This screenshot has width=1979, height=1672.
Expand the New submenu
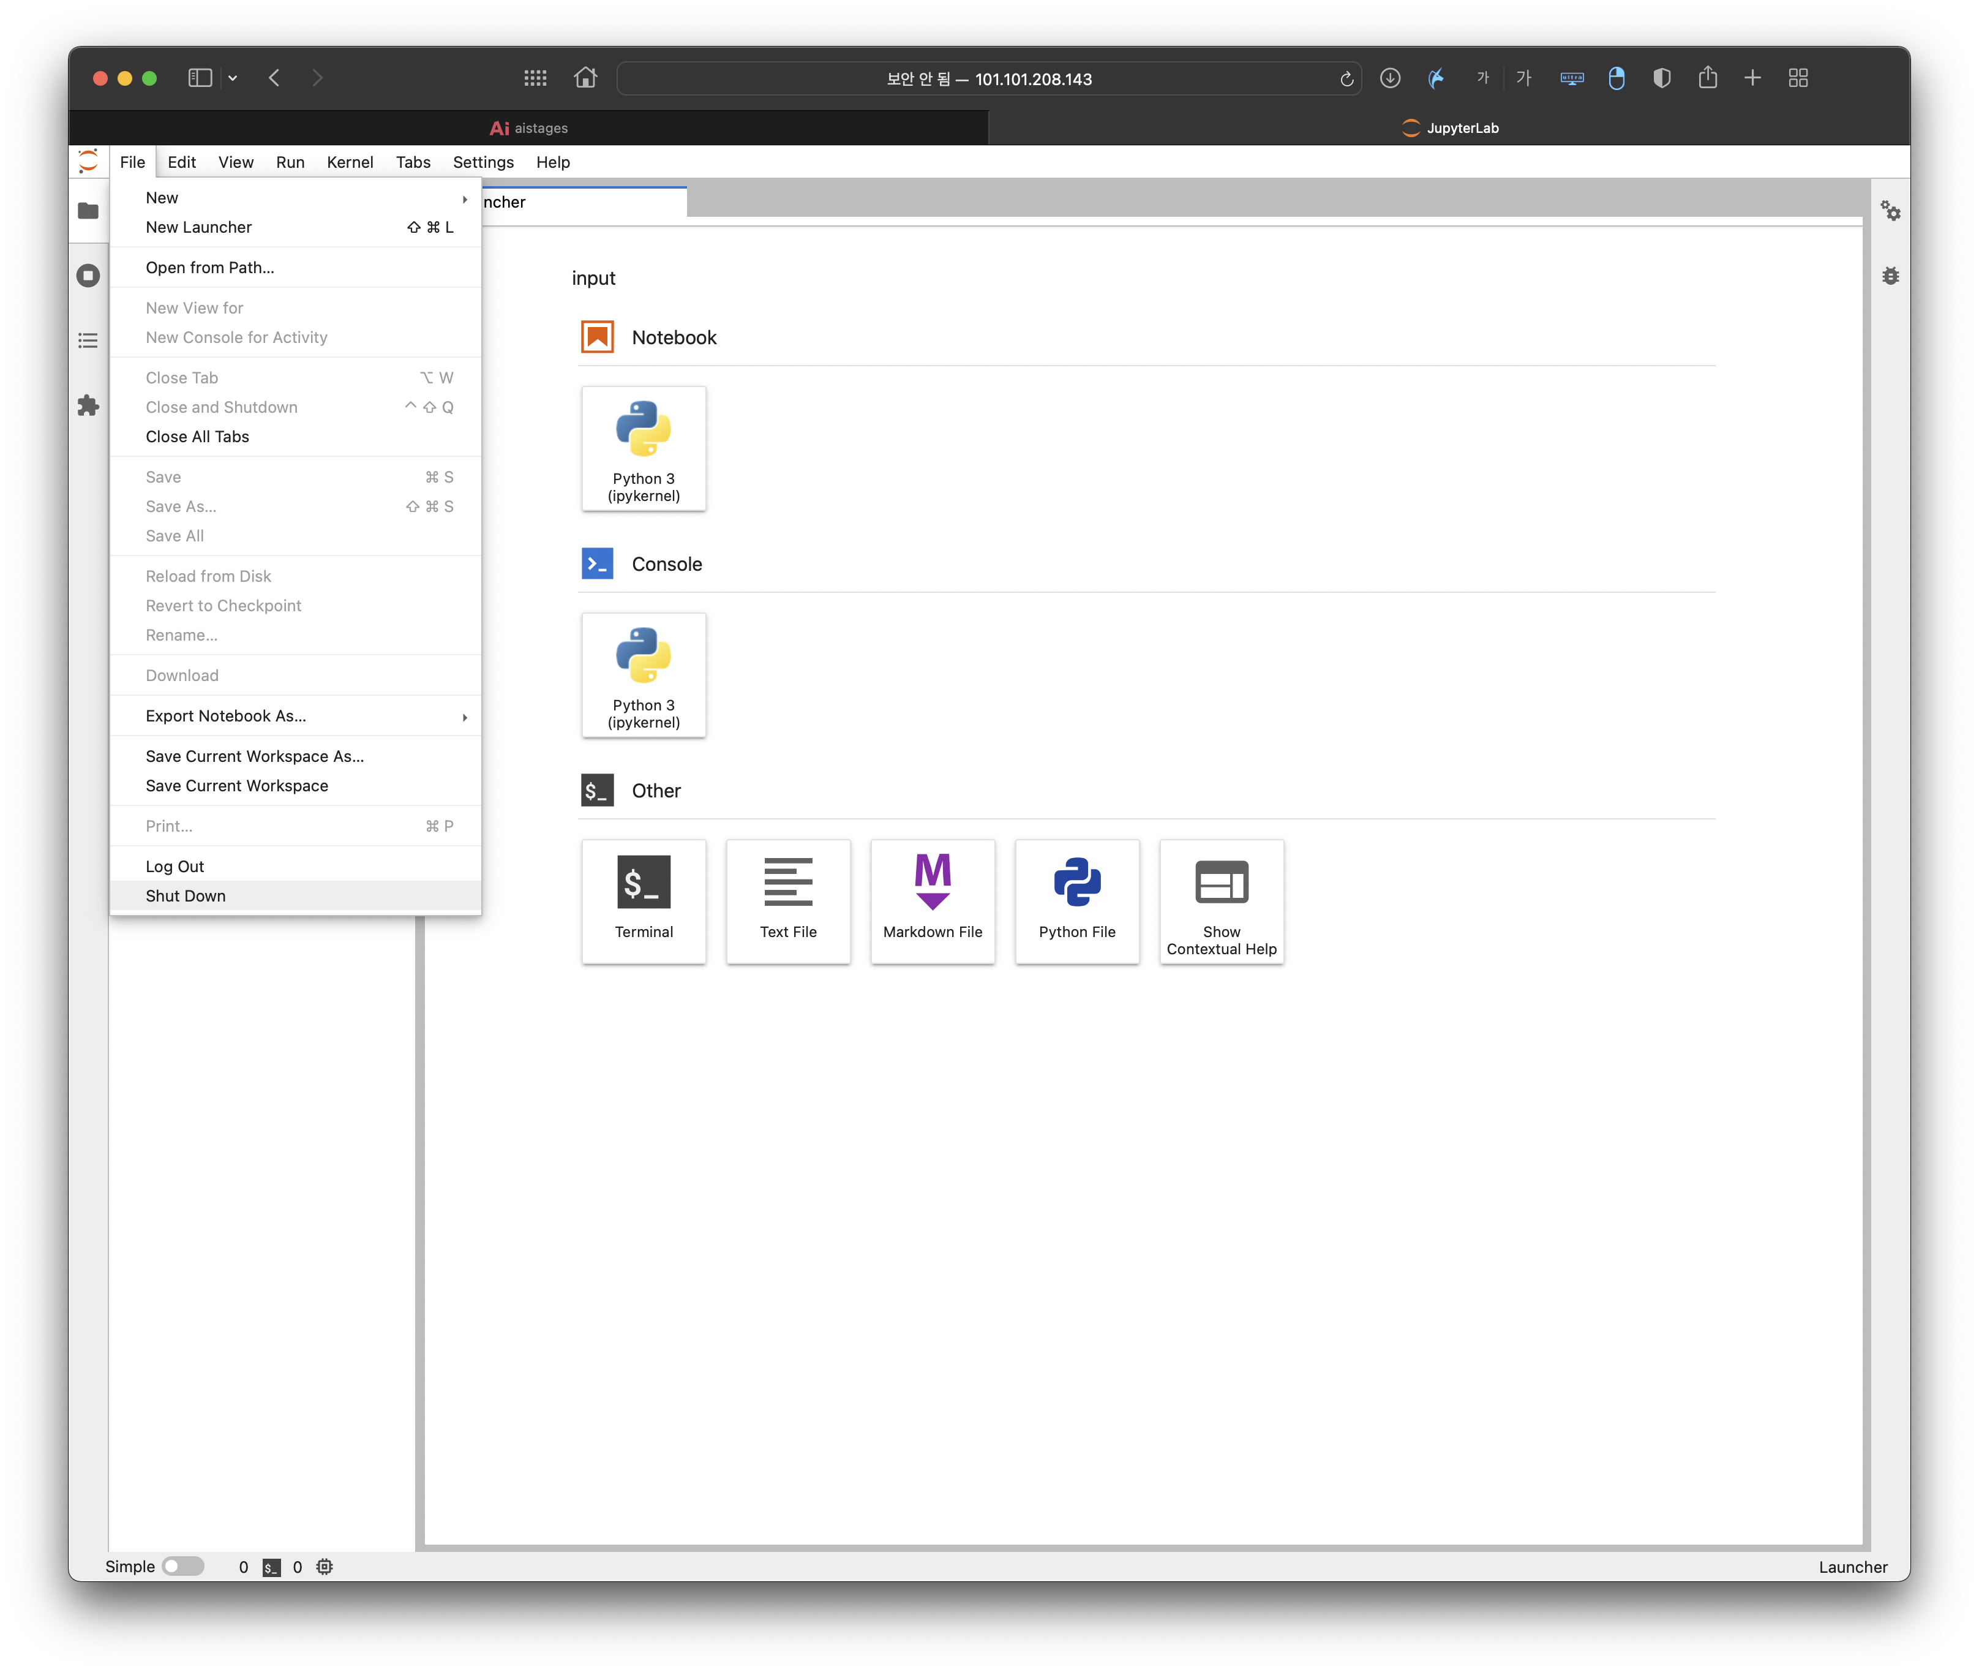coord(296,197)
